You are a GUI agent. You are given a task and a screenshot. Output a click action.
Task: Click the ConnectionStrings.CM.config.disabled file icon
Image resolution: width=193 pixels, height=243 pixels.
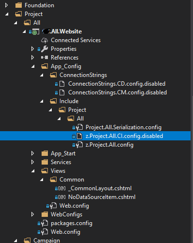pyautogui.click(x=62, y=92)
